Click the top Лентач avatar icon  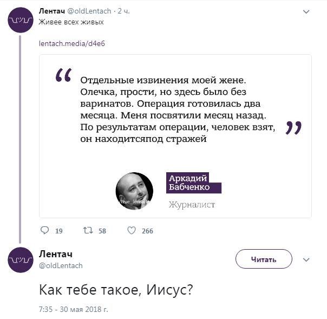click(x=21, y=20)
